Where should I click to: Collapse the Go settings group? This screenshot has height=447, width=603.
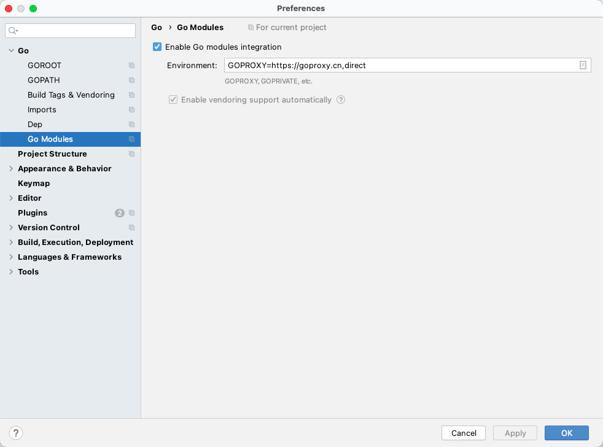[11, 50]
